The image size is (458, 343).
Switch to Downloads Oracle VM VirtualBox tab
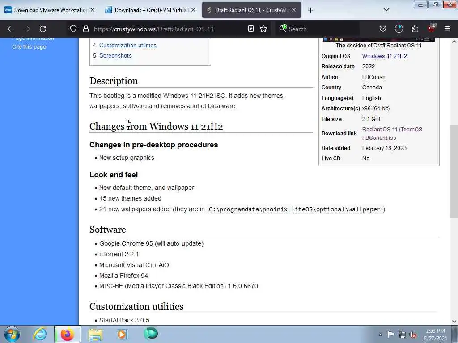pyautogui.click(x=150, y=10)
